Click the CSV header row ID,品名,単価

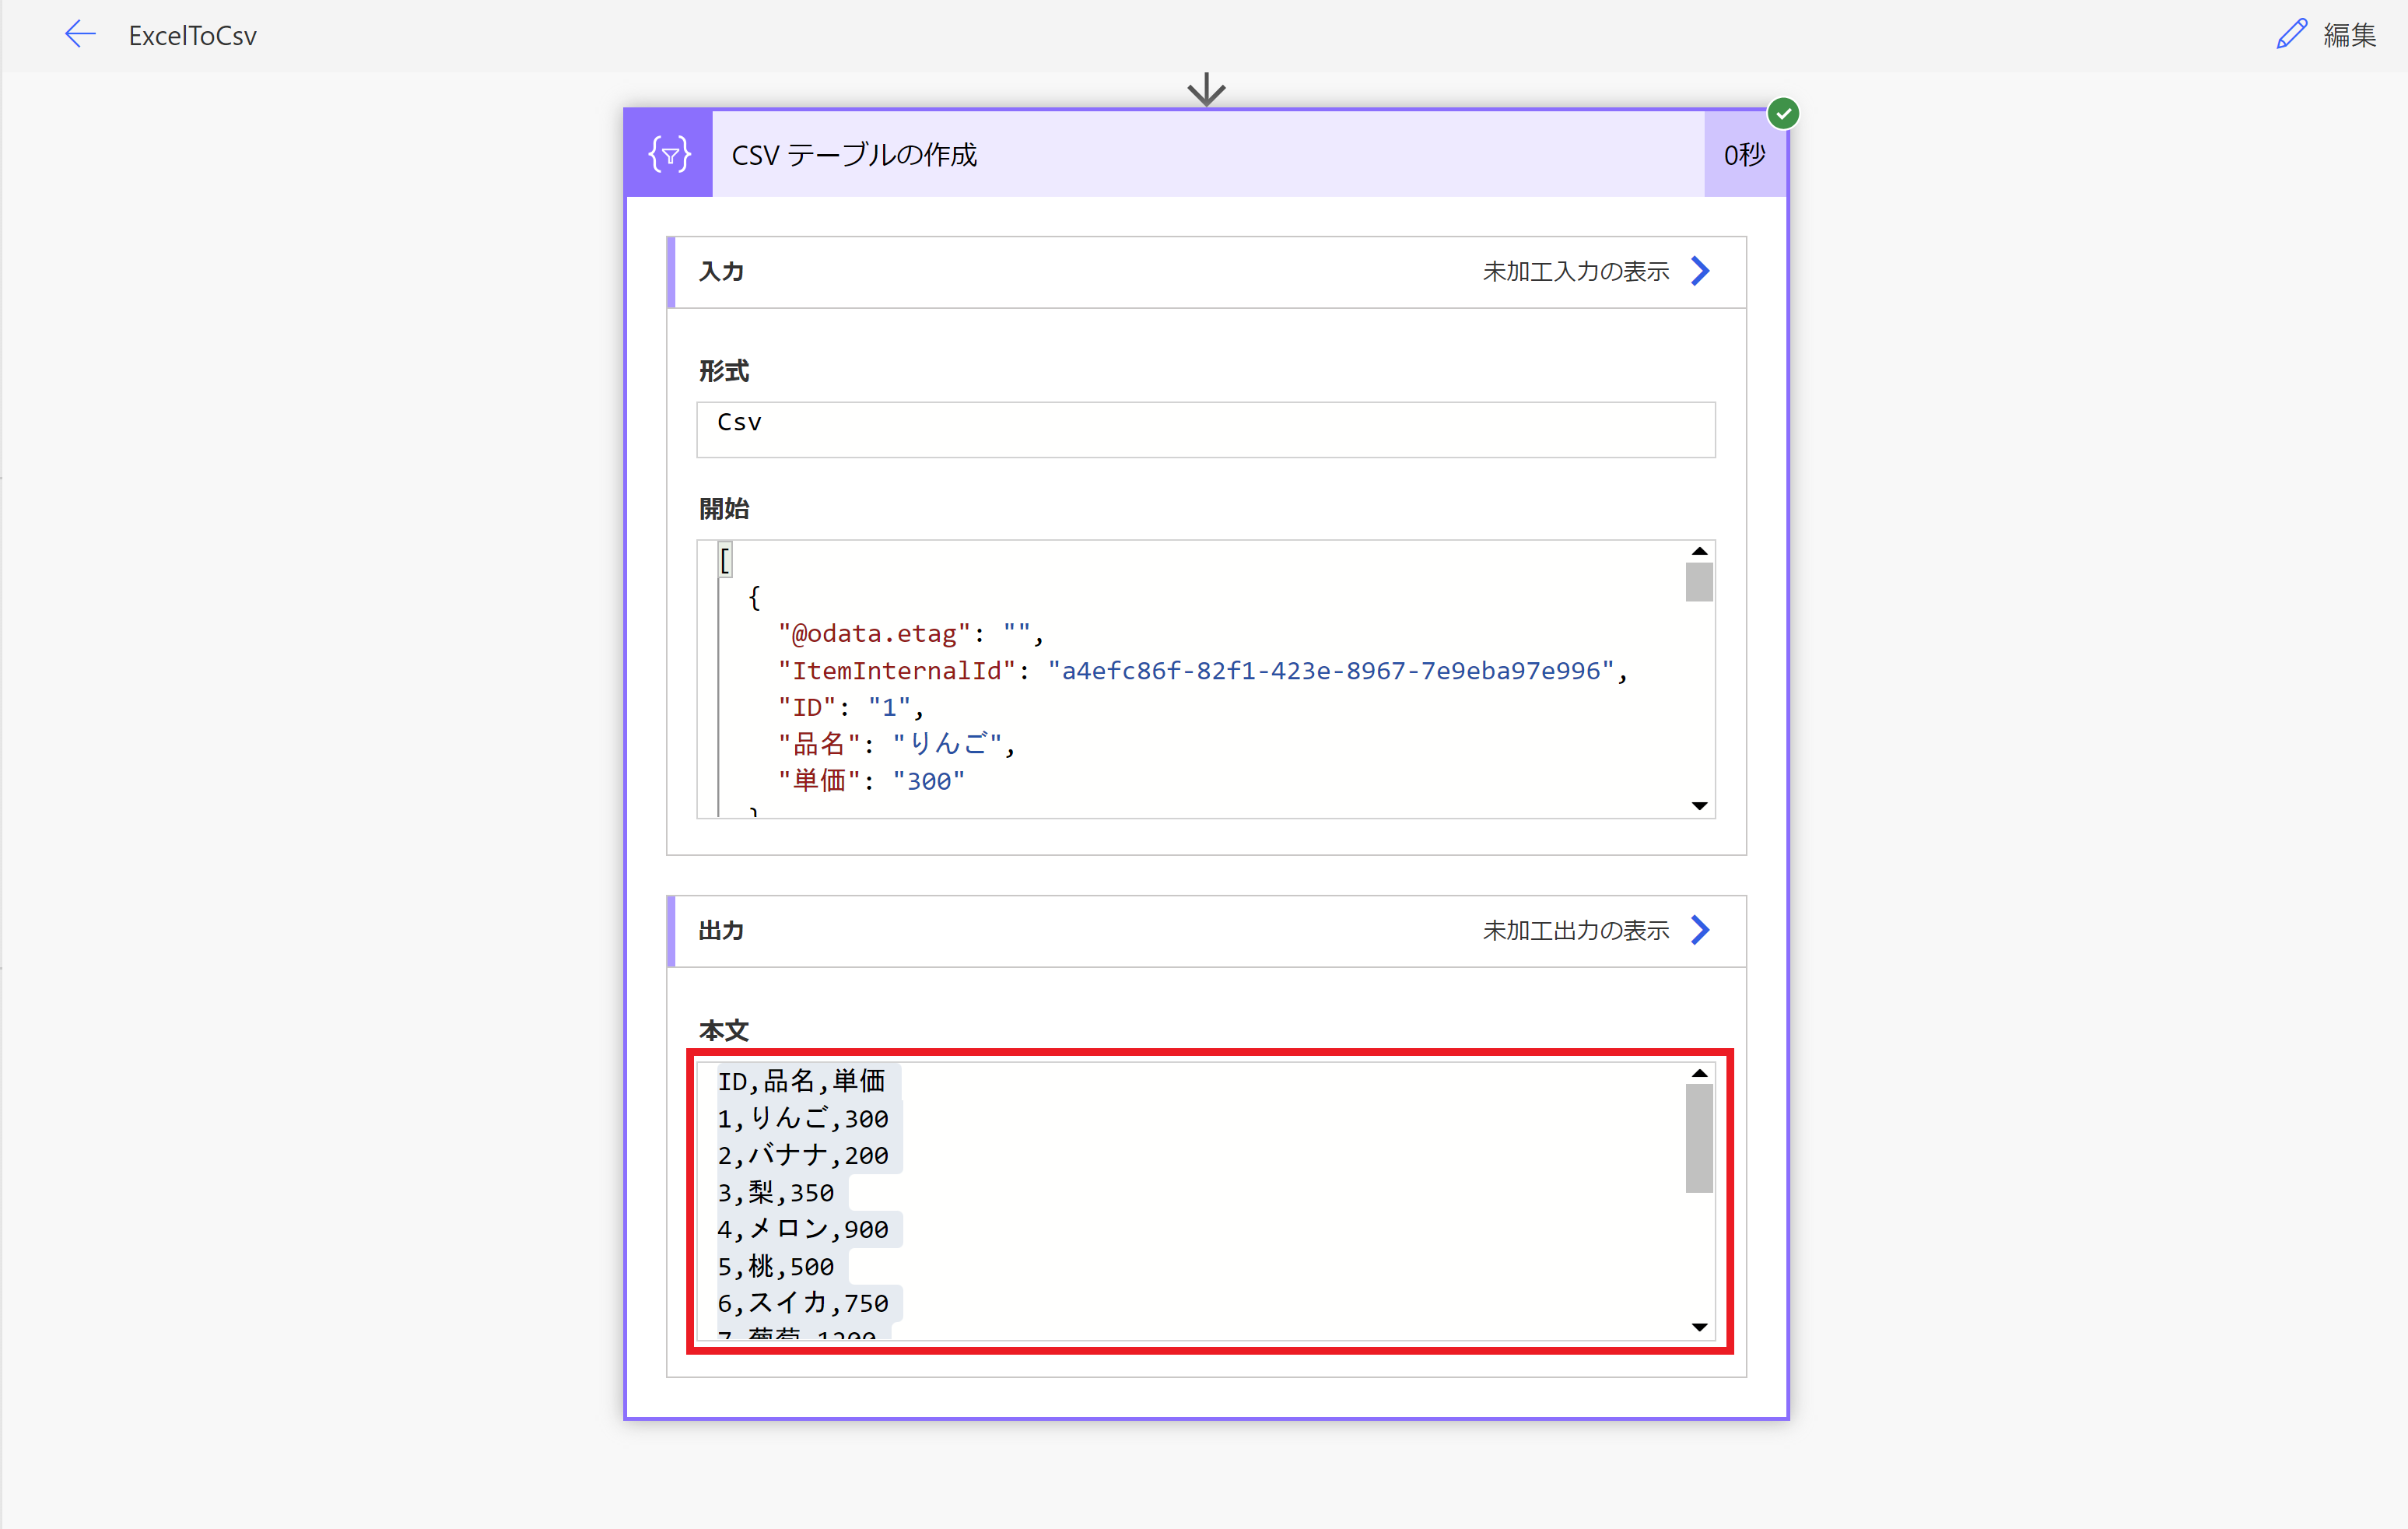801,1081
